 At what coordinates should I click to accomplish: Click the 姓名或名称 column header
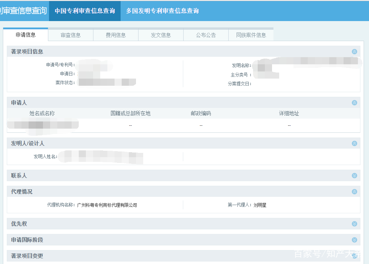click(x=42, y=114)
